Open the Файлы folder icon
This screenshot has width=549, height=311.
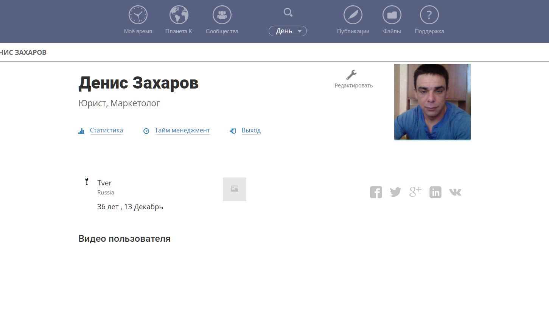pyautogui.click(x=392, y=15)
